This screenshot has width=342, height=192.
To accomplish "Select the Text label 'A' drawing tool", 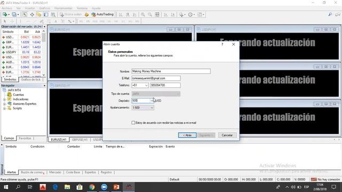I will pyautogui.click(x=56, y=21).
